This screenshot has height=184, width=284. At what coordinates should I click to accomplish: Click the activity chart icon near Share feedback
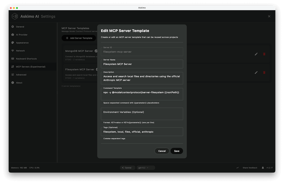pyautogui.click(x=237, y=167)
